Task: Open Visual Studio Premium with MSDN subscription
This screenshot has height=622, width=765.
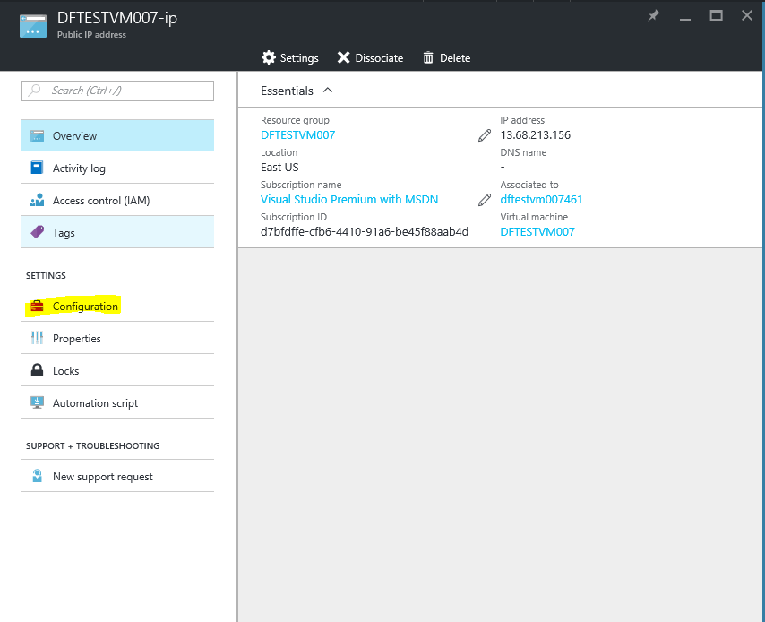Action: [349, 200]
